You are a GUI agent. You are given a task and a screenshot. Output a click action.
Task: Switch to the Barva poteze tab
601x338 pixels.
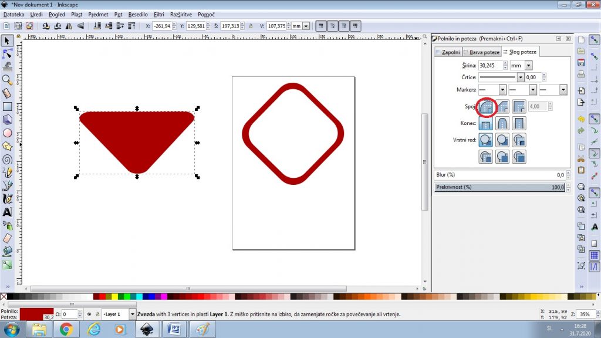click(481, 52)
